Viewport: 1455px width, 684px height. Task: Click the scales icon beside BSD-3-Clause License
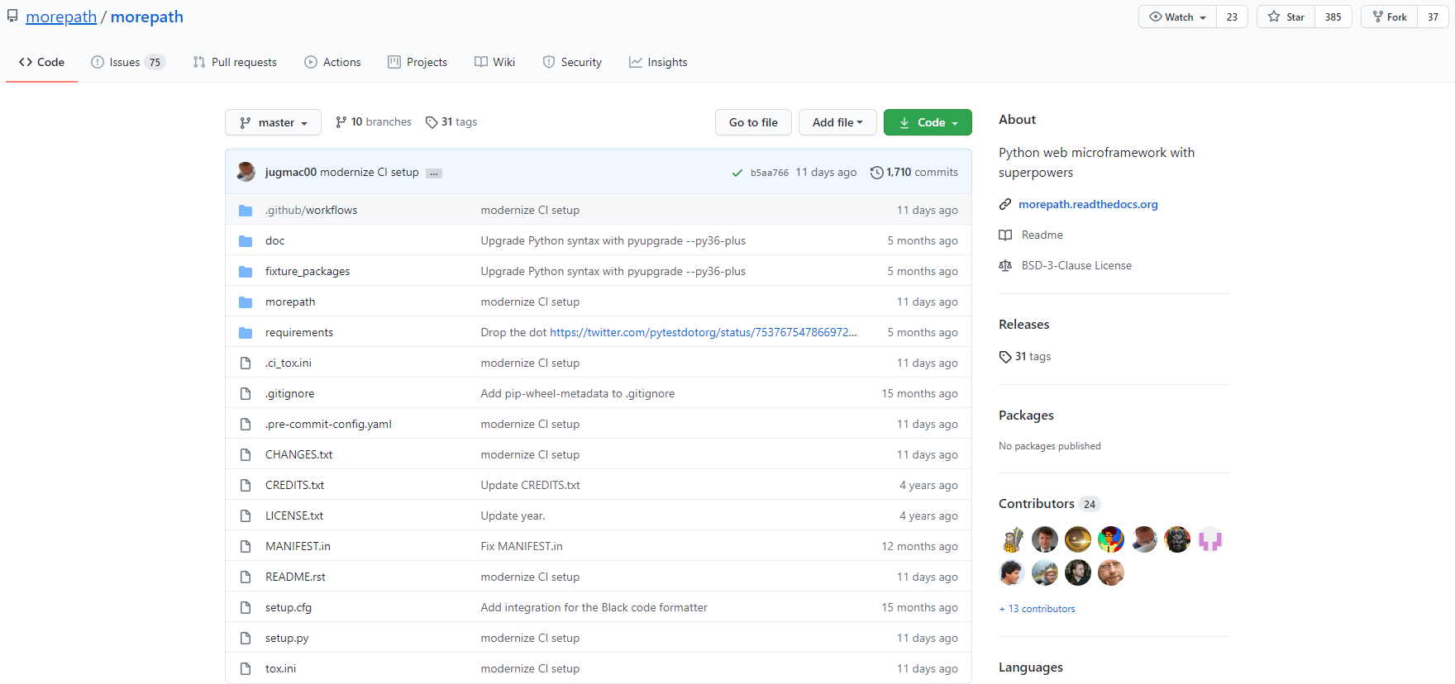1005,266
